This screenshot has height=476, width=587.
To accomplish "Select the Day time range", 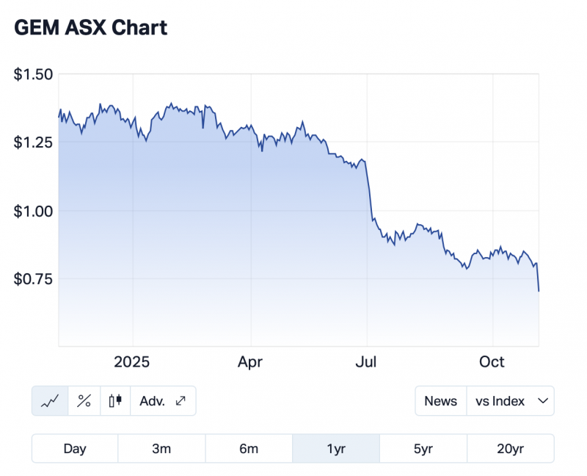I will coord(75,449).
